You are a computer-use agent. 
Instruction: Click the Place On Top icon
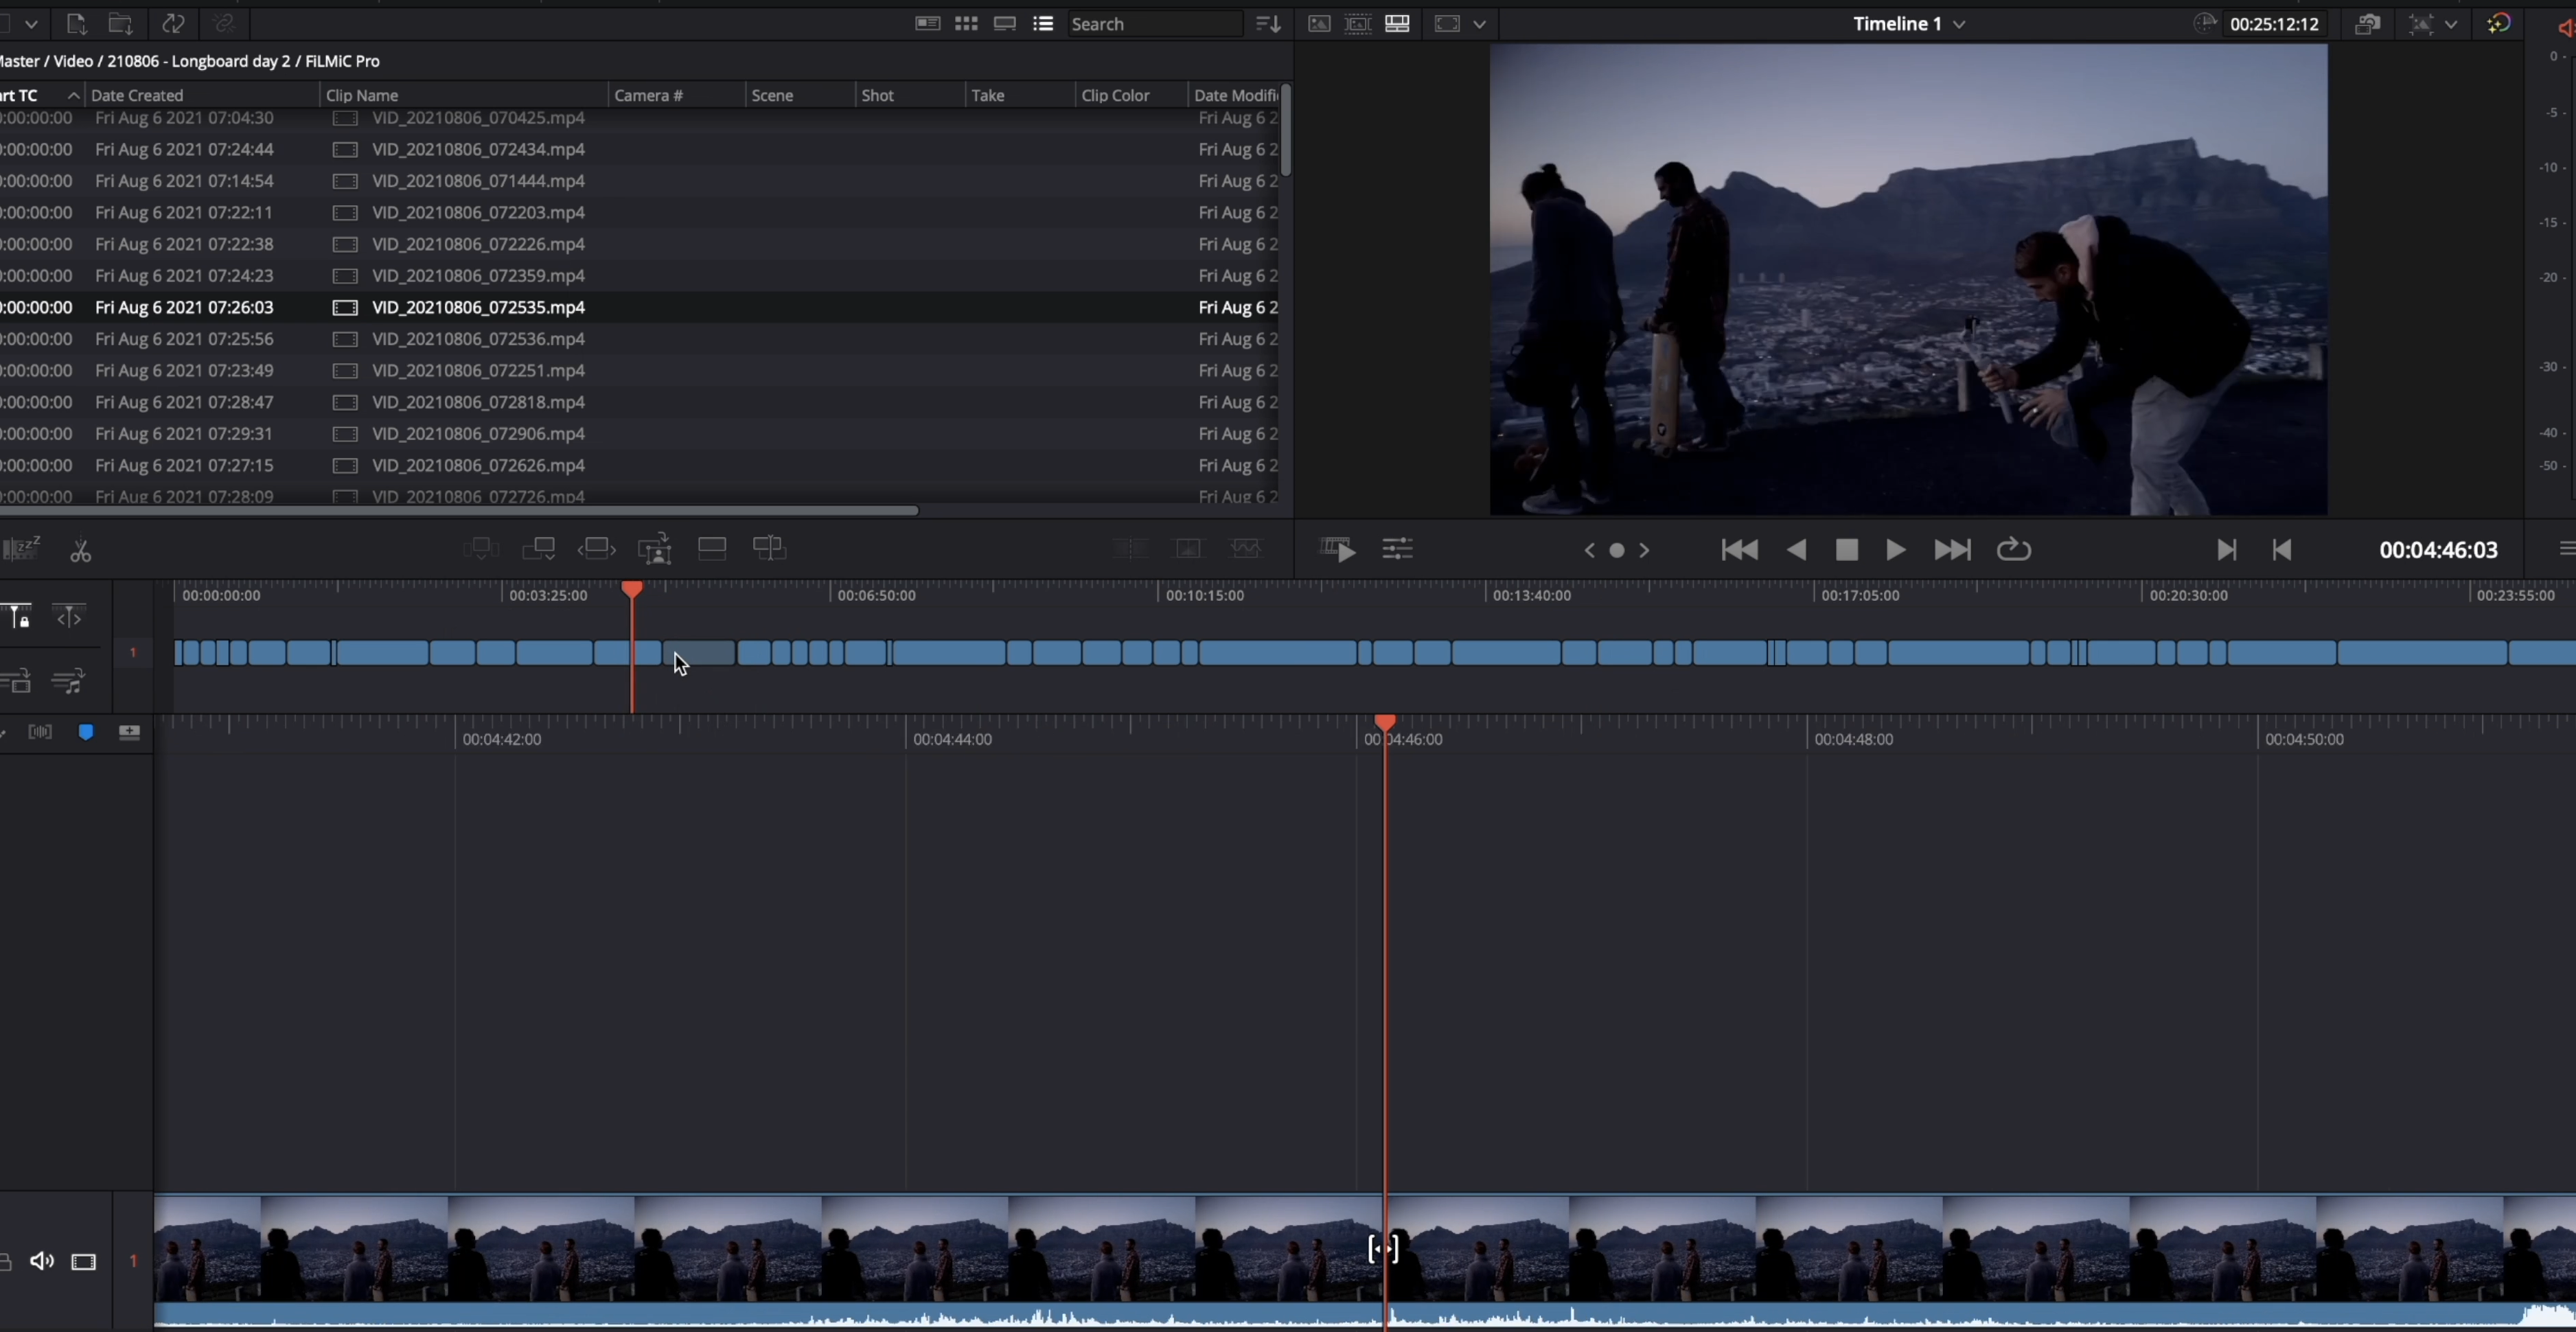(x=712, y=548)
